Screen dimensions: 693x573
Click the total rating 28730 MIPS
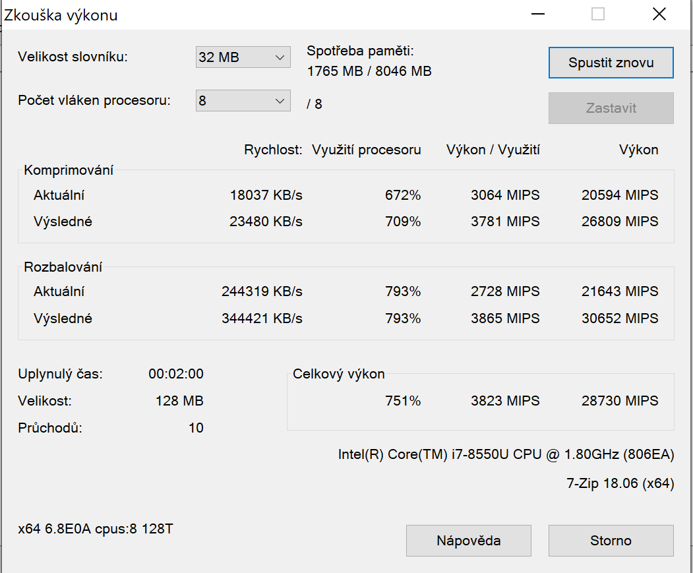(619, 401)
